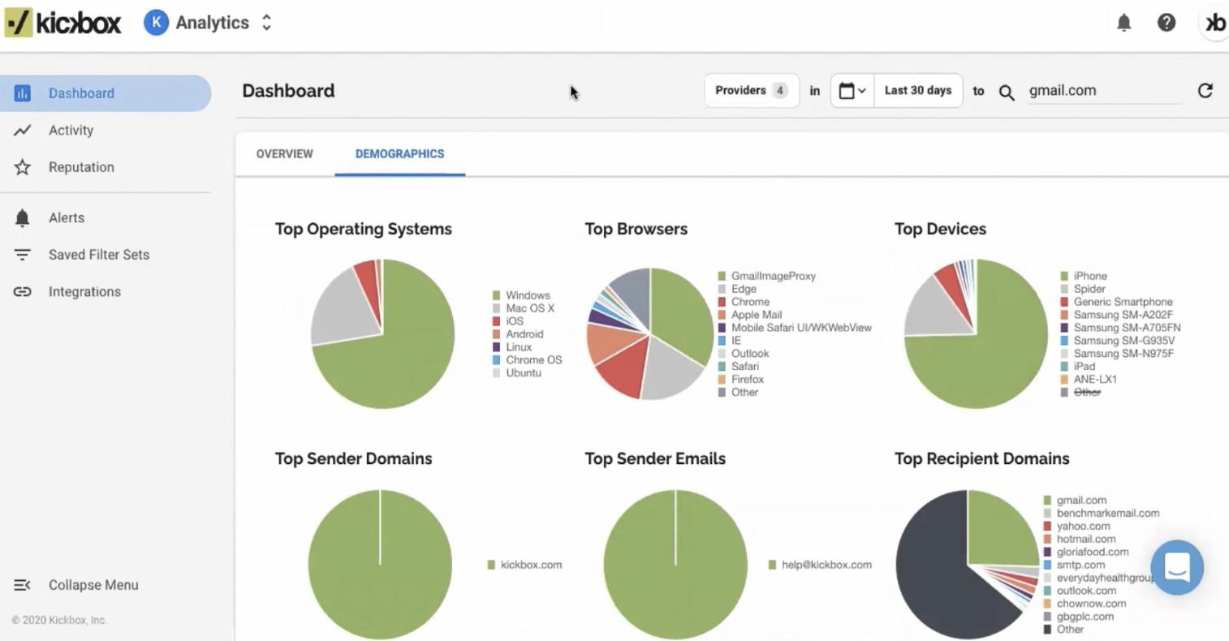Click the Last 30 days range button

point(918,91)
